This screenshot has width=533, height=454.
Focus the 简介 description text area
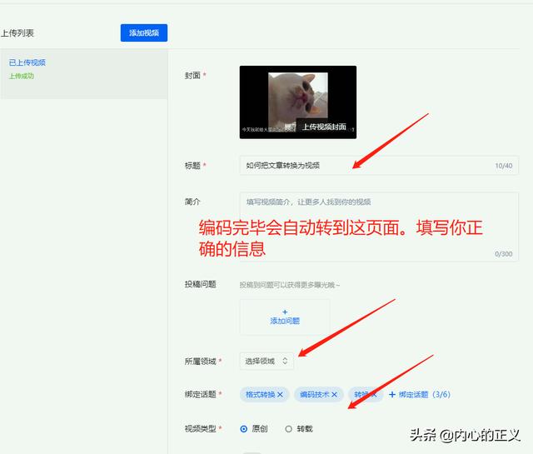click(379, 227)
